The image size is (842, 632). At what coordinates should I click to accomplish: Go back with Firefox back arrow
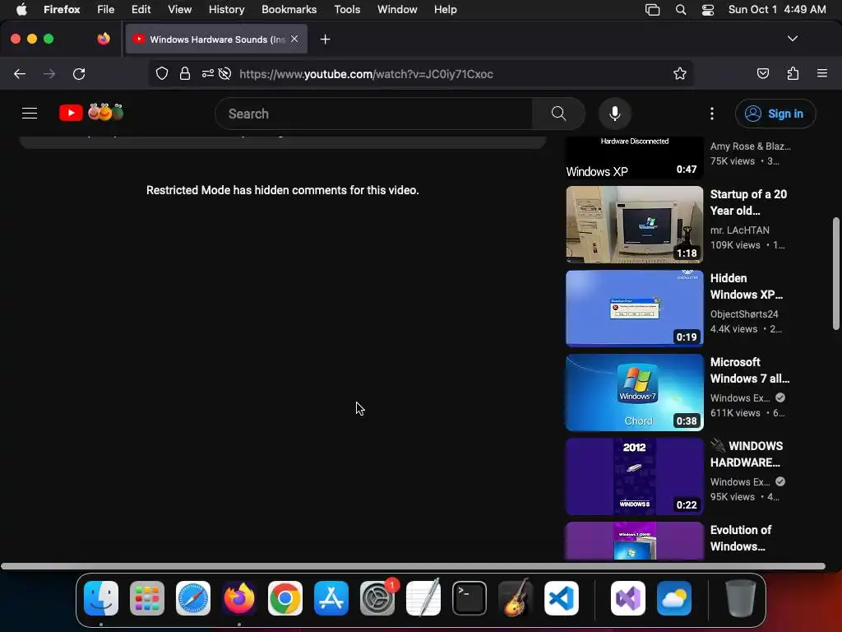coord(20,73)
